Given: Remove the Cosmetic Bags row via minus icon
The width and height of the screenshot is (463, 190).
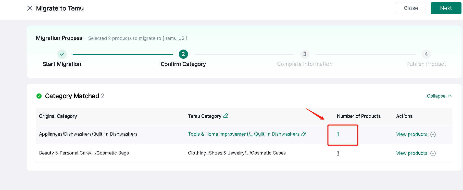Looking at the screenshot, I should [x=433, y=153].
